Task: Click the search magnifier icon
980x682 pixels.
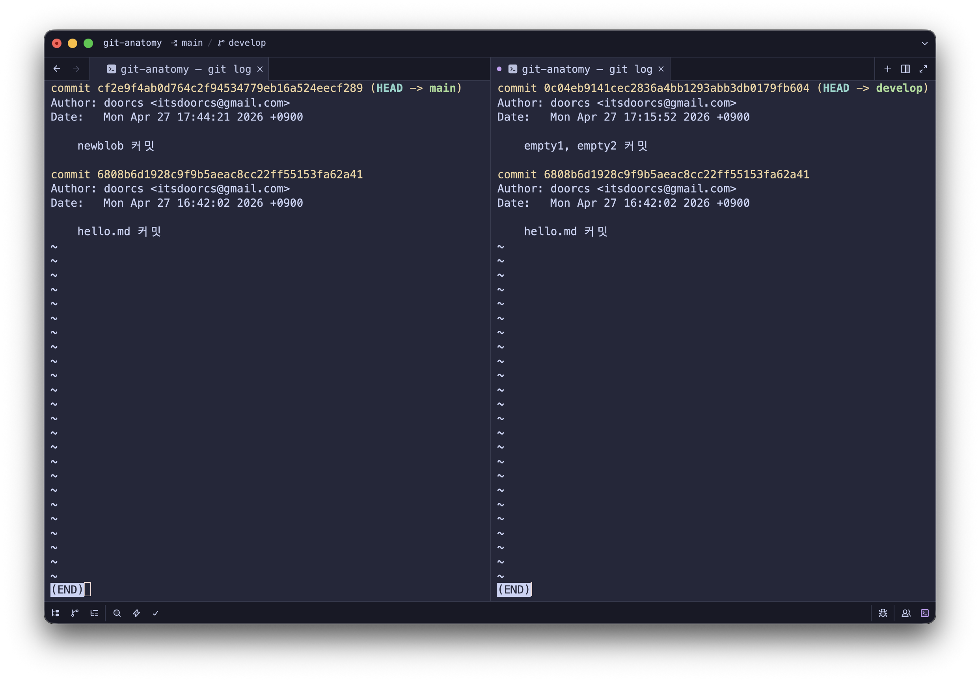Action: coord(117,613)
